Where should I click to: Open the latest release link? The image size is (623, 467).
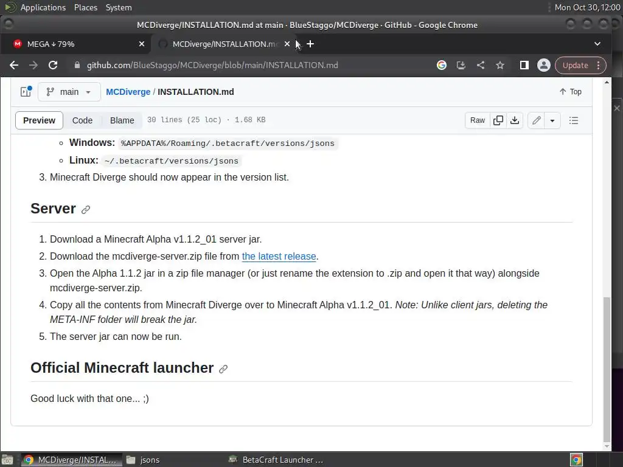tap(279, 256)
